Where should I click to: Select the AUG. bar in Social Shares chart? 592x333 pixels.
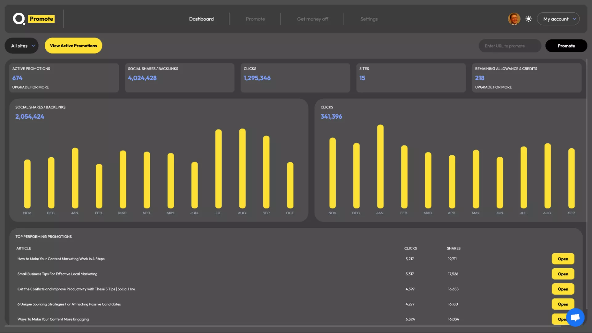pos(242,169)
